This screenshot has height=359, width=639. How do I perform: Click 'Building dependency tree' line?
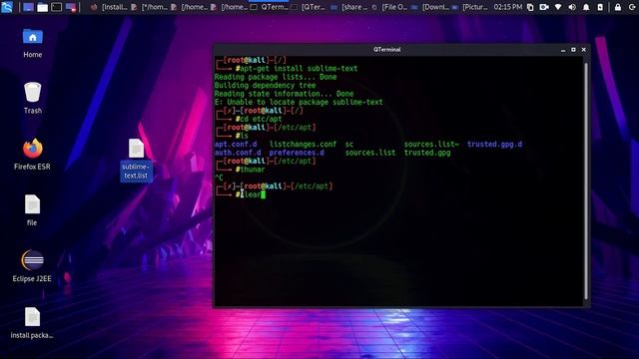[x=265, y=86]
